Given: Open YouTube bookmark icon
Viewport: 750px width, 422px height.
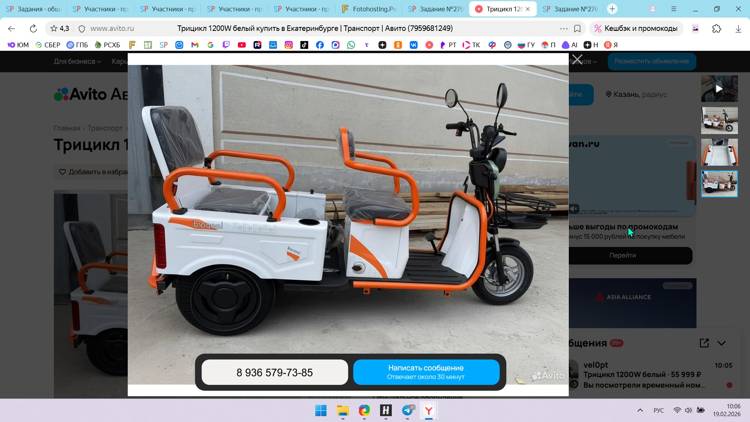Looking at the screenshot, I should 242,45.
